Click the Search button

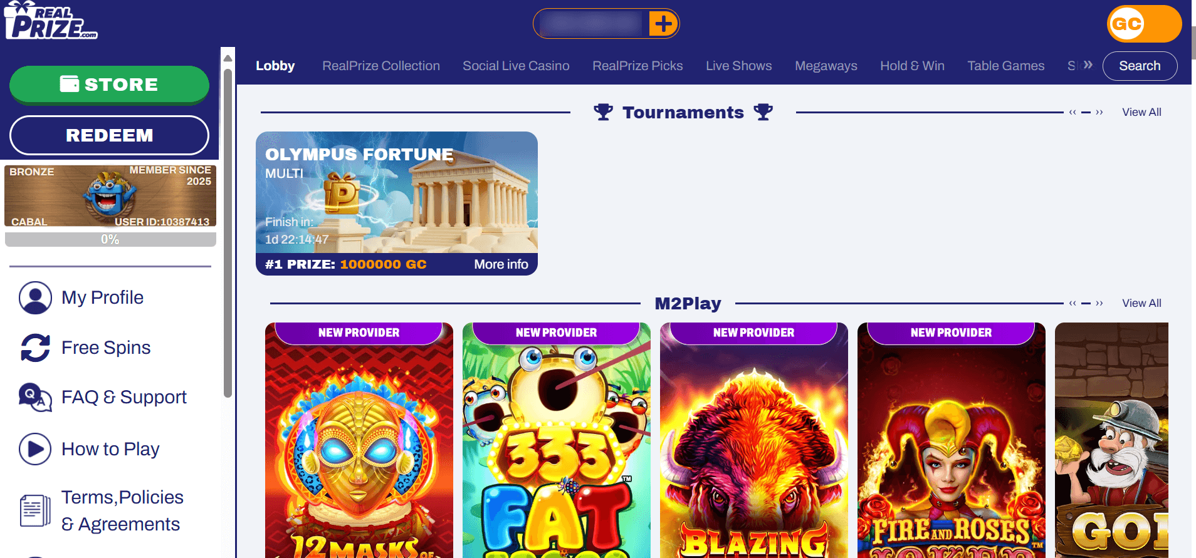point(1140,66)
